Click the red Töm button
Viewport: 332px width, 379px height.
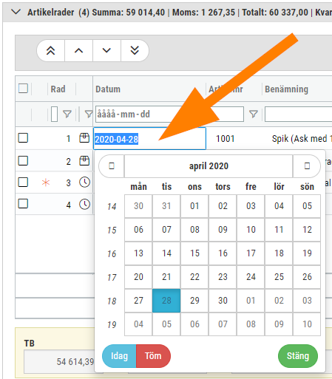(x=153, y=356)
